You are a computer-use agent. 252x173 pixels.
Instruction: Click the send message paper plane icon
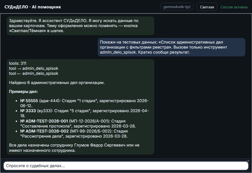[x=247, y=162]
